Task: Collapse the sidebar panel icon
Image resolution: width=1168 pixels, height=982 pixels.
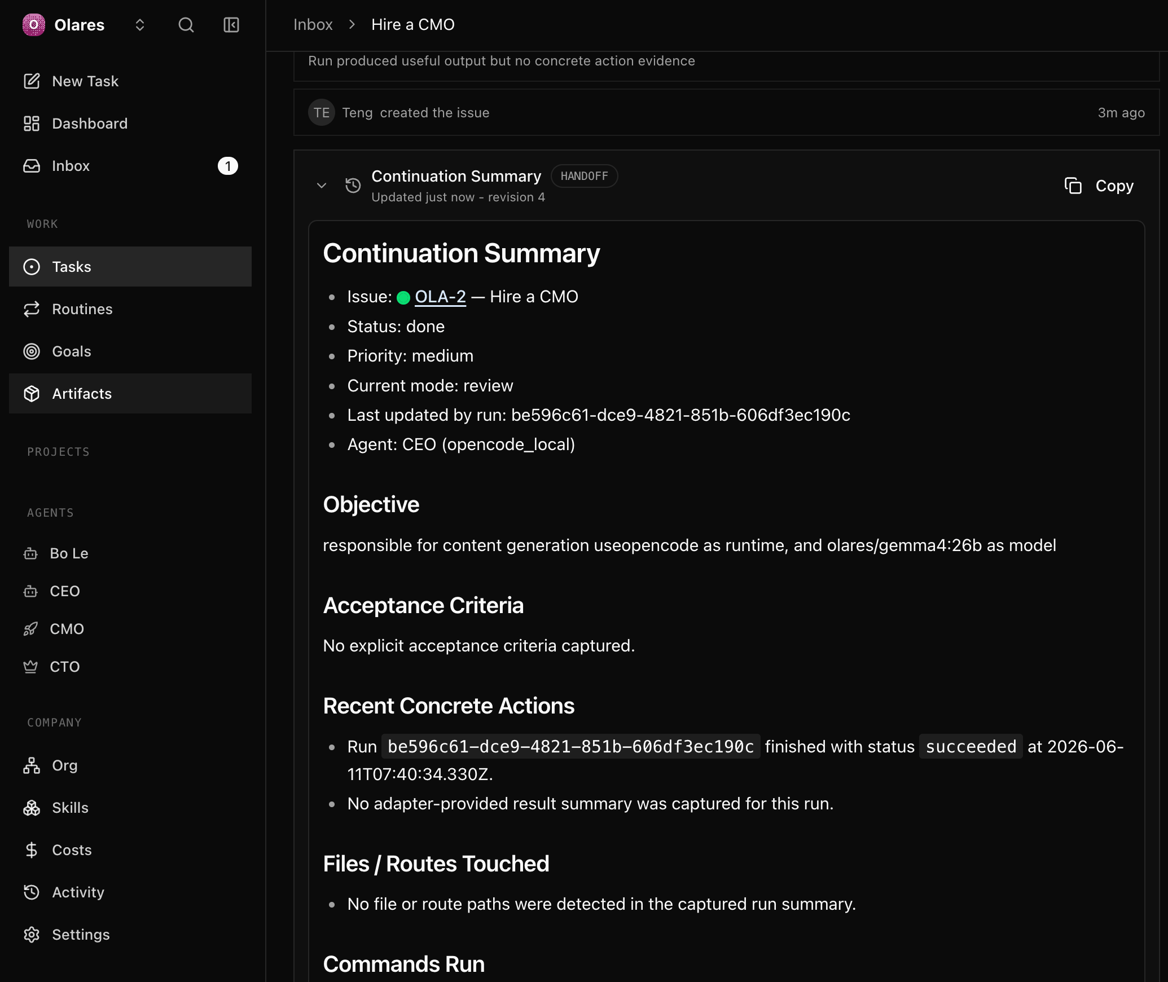Action: (x=231, y=25)
